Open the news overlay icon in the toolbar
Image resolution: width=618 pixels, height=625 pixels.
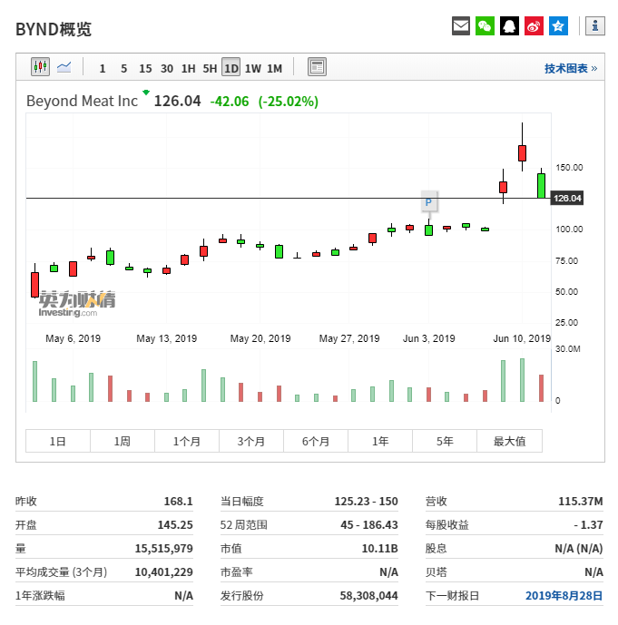point(317,66)
